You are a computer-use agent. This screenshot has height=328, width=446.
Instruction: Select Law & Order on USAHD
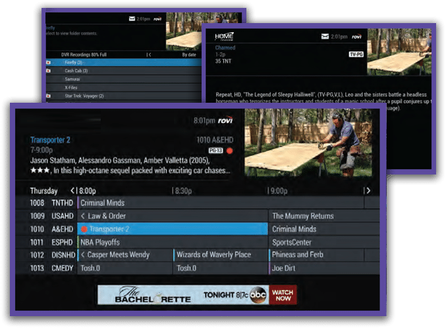coord(173,216)
